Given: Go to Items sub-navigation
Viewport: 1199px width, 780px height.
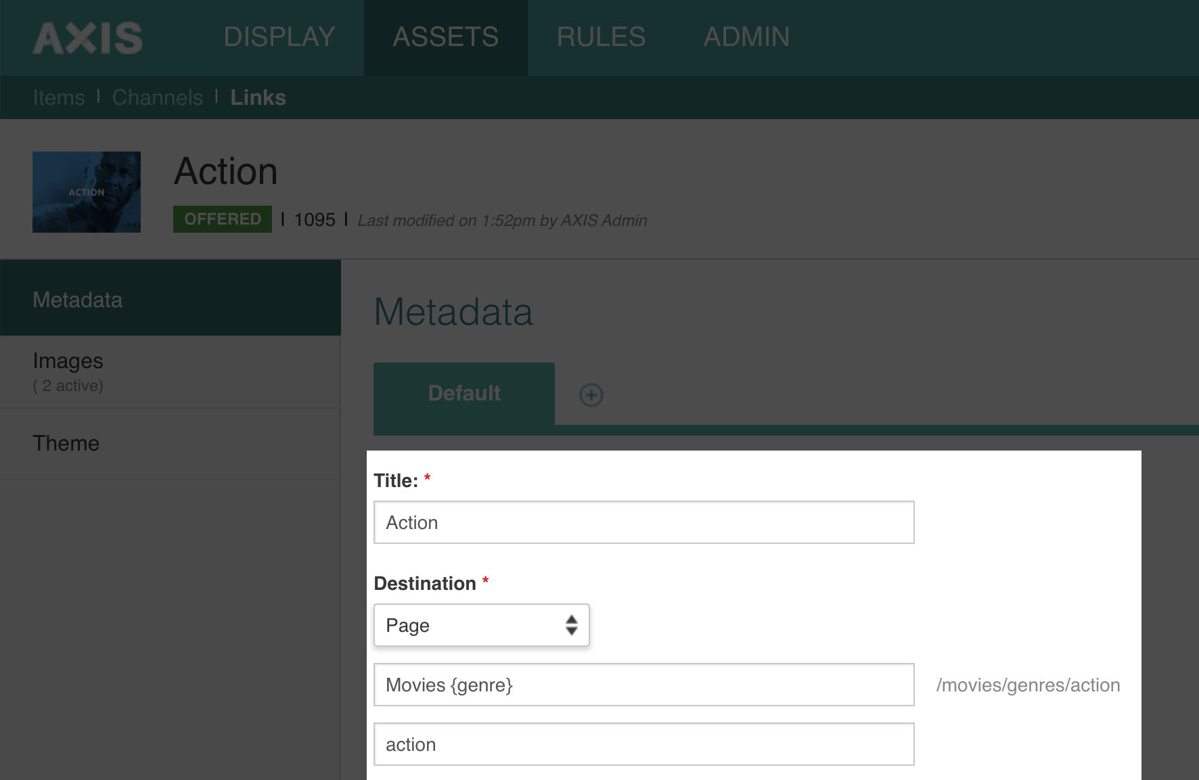Looking at the screenshot, I should (59, 97).
